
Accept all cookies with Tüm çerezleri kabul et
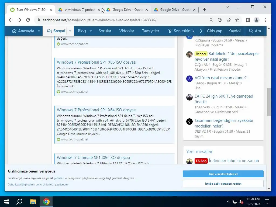click(223, 174)
